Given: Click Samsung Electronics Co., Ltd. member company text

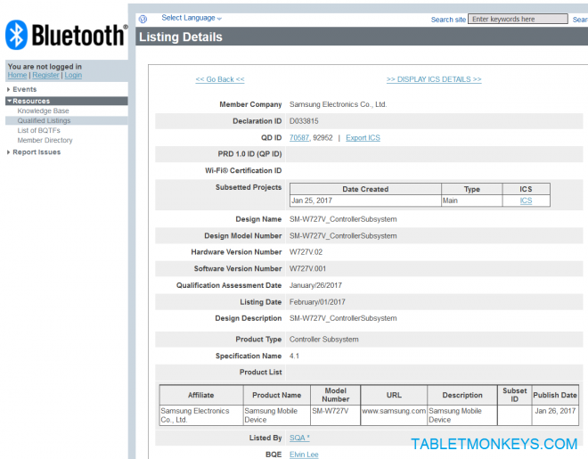Looking at the screenshot, I should [338, 104].
